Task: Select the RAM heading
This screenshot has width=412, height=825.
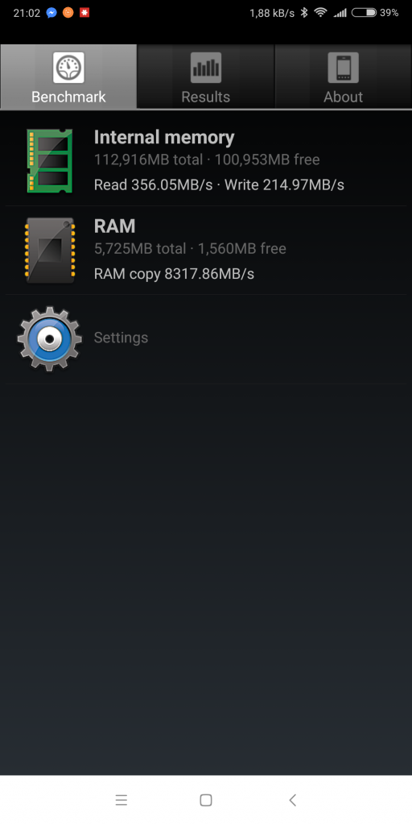Action: pyautogui.click(x=114, y=226)
